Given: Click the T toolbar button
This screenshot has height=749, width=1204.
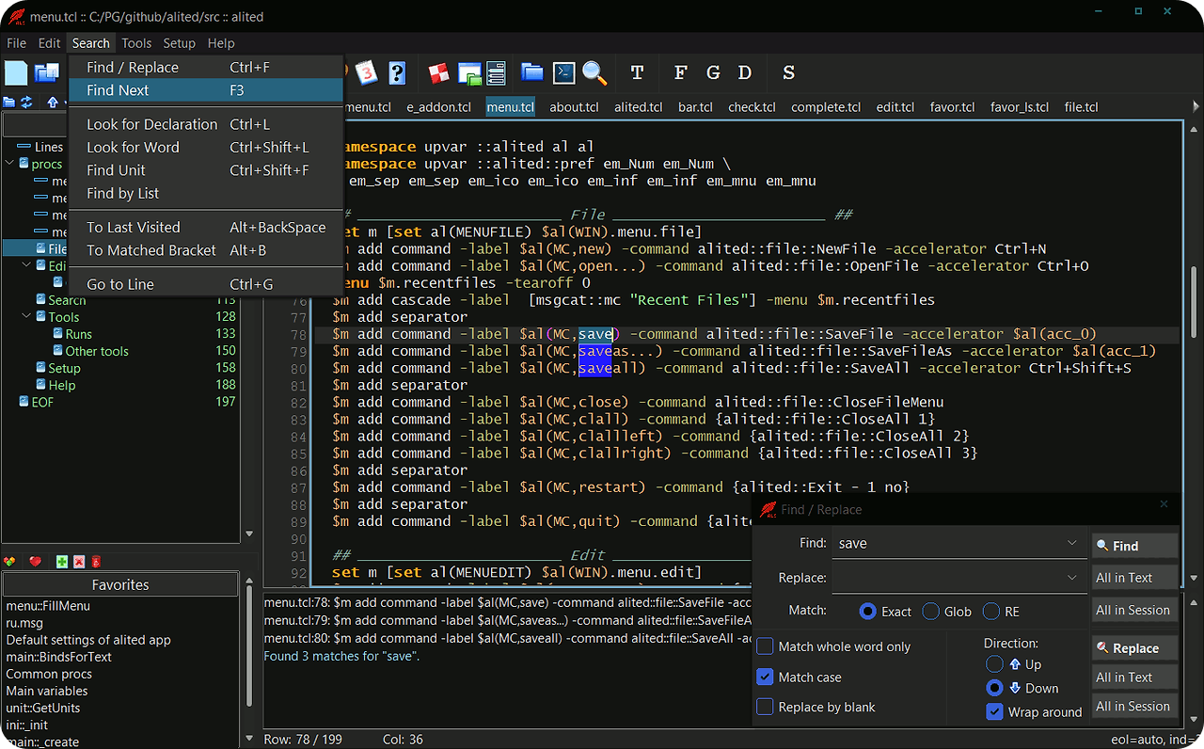Looking at the screenshot, I should pyautogui.click(x=637, y=72).
